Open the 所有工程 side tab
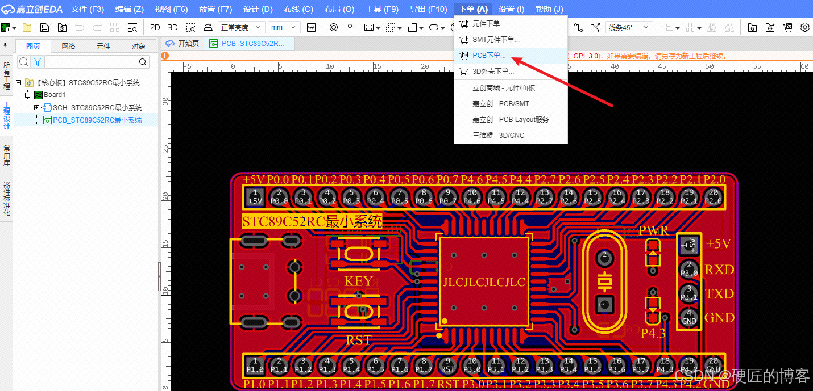The width and height of the screenshot is (813, 391). (x=6, y=76)
